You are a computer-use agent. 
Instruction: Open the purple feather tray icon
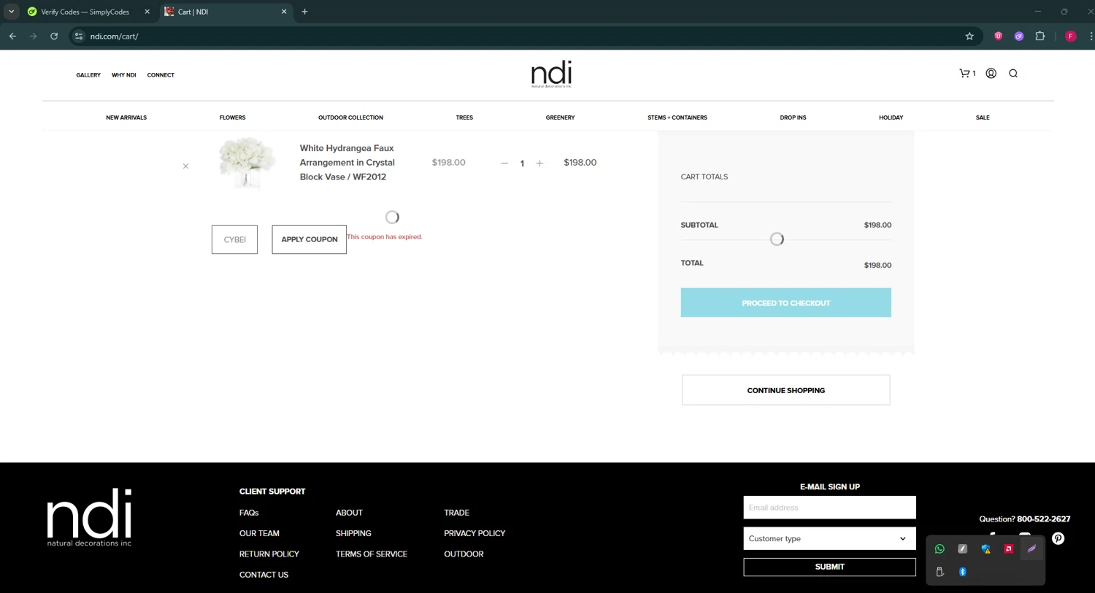tap(1031, 549)
